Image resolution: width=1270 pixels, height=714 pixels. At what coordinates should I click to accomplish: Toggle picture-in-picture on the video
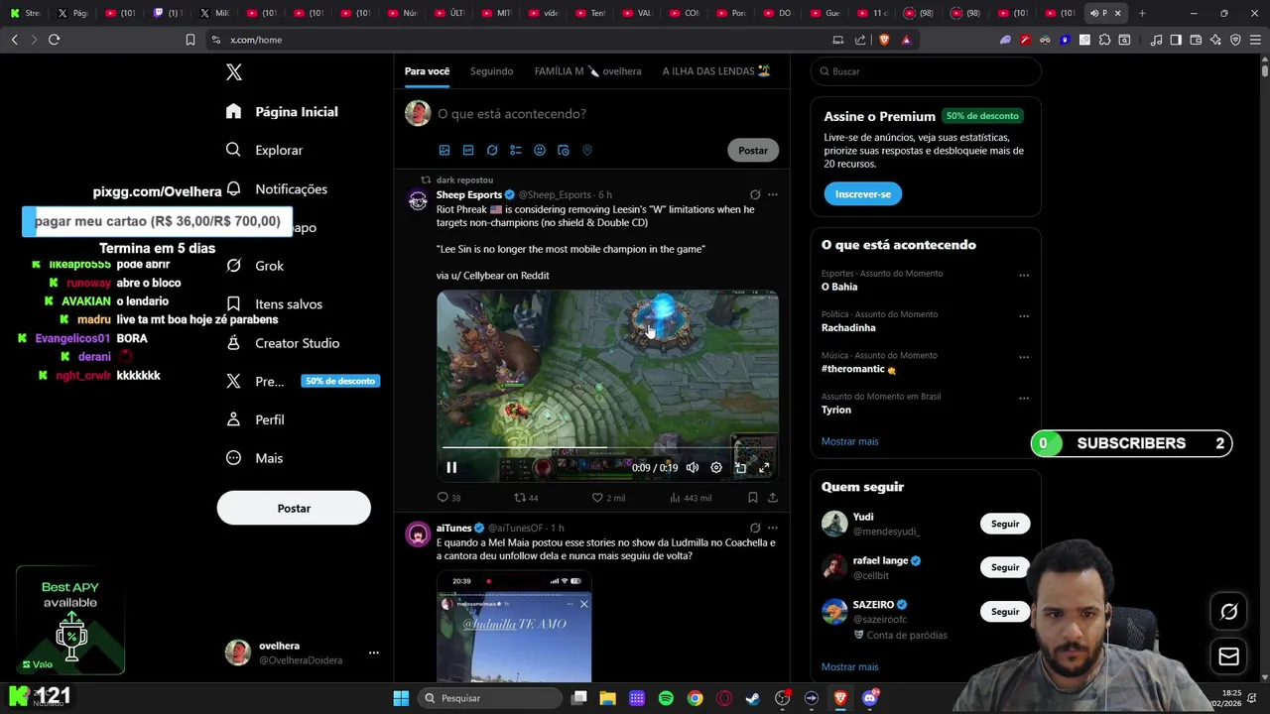[740, 468]
